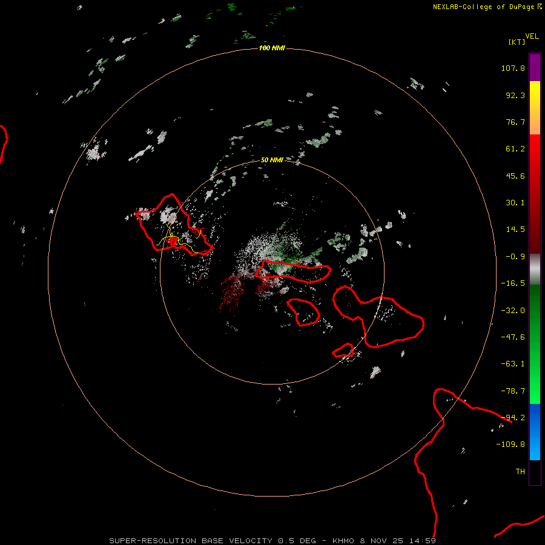Viewport: 545px width, 545px height.
Task: Click the -109.8 velocity scale value
Action: coord(510,444)
